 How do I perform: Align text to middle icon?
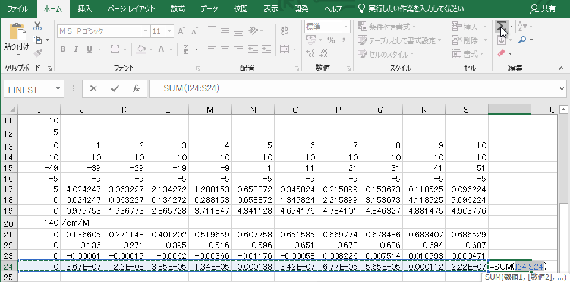225,31
